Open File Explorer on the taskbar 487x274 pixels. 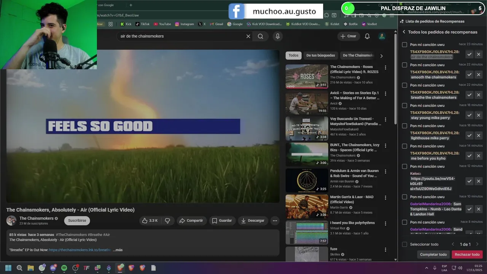31,268
